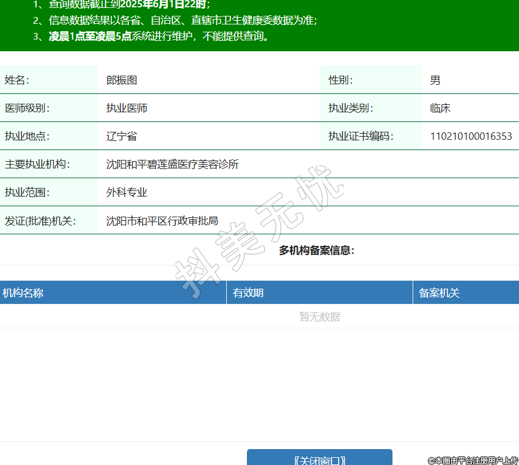Click the 备案机关 column header
The width and height of the screenshot is (519, 465).
click(439, 293)
